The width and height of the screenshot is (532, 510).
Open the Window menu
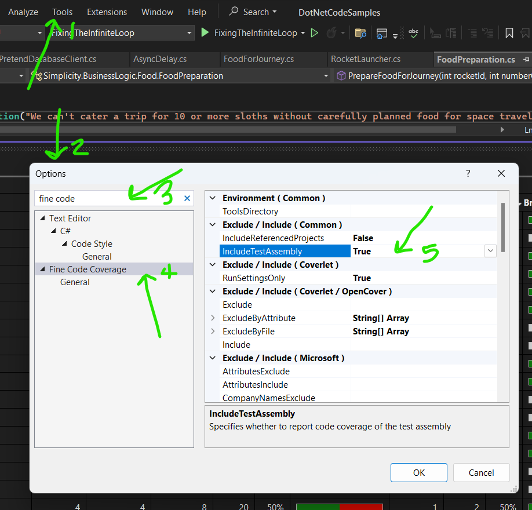pos(157,12)
